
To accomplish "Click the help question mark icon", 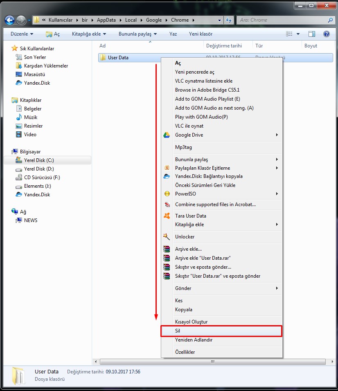I will pyautogui.click(x=326, y=34).
